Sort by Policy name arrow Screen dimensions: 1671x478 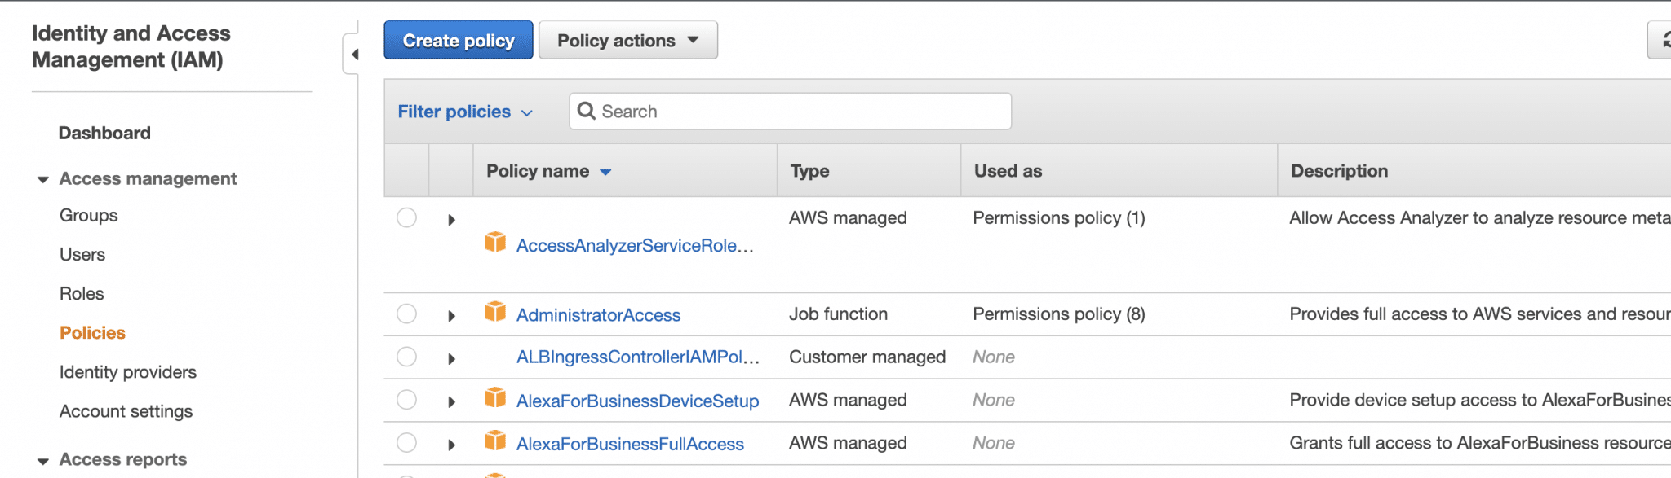tap(605, 172)
